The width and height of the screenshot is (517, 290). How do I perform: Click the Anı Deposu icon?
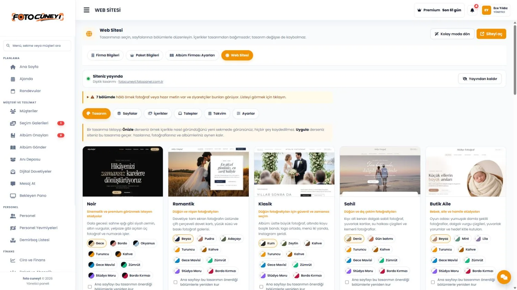[13, 159]
